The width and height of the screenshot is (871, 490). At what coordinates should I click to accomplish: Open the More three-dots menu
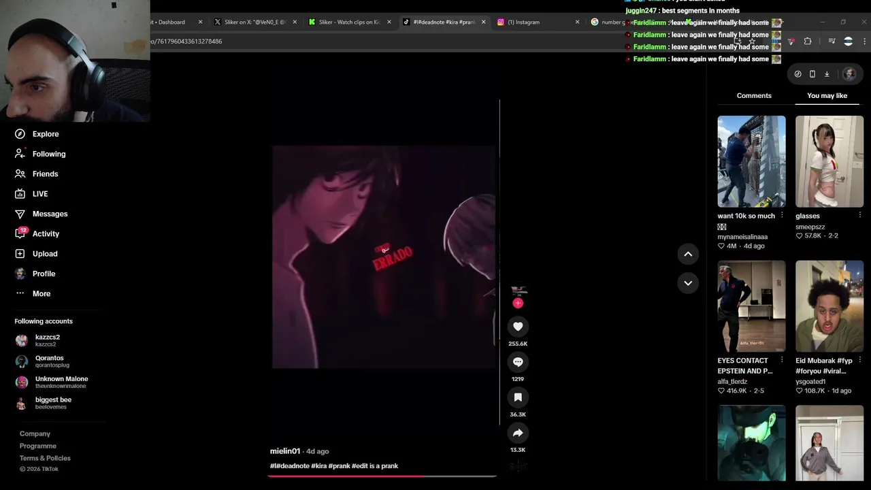[x=20, y=293]
